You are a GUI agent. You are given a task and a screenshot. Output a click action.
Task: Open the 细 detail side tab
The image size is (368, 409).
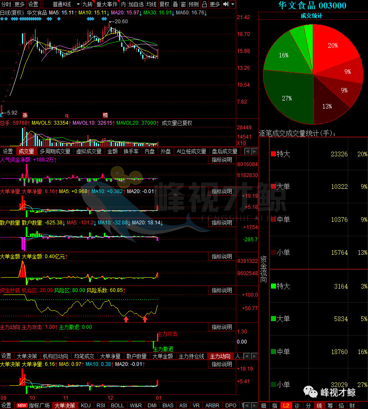pyautogui.click(x=264, y=406)
